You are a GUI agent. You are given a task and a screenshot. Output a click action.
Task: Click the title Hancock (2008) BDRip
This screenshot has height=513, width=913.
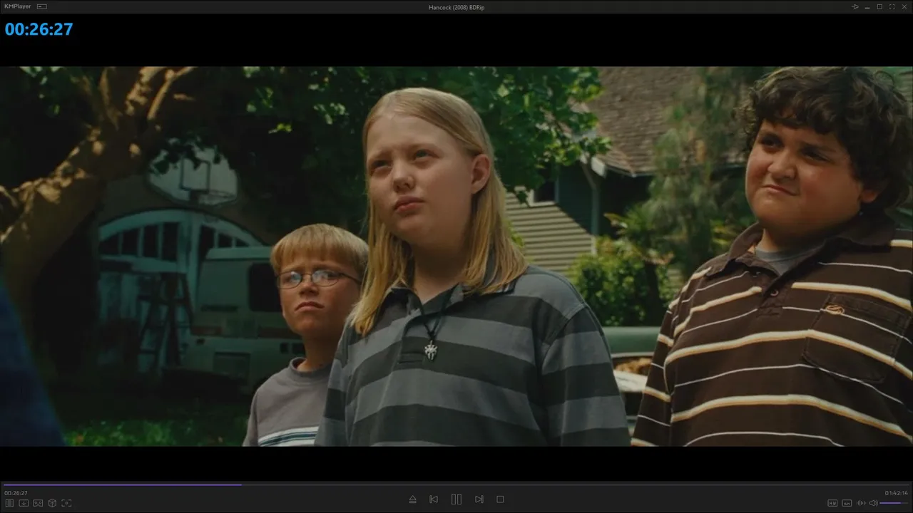tap(456, 7)
